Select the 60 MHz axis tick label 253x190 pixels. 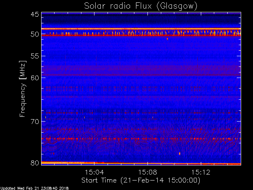[x=35, y=78]
